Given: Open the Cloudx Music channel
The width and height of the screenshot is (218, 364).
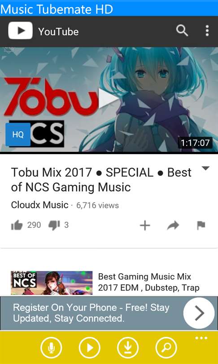Looking at the screenshot, I should coord(39,205).
